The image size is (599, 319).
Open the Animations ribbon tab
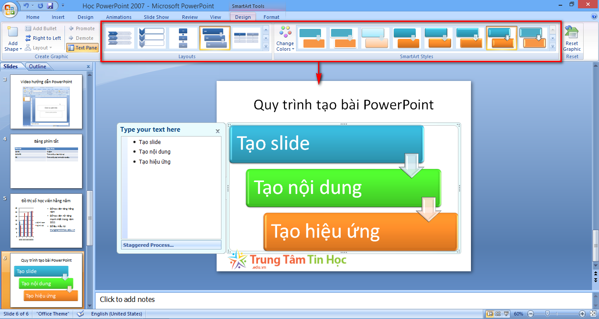119,17
